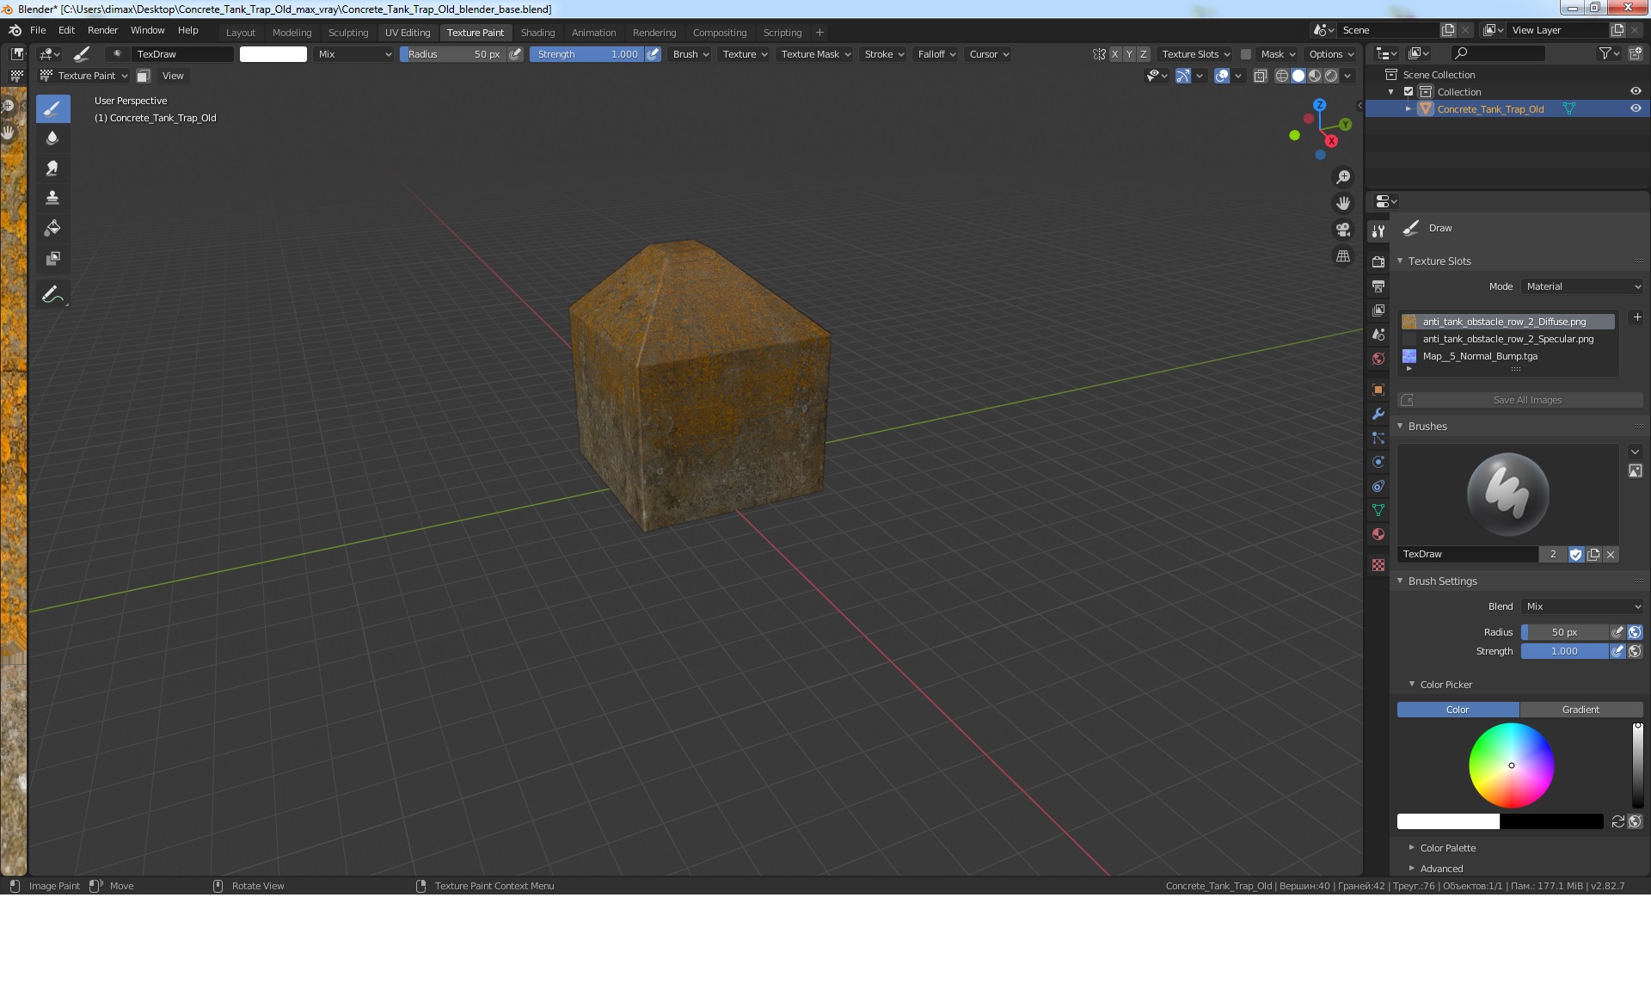Viewport: 1651px width, 996px height.
Task: Toggle Collection exclude checkbox in outliner
Action: (1409, 92)
